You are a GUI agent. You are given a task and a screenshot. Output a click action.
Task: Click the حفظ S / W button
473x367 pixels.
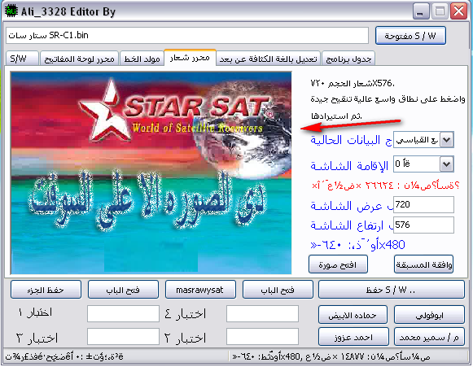[x=392, y=290]
